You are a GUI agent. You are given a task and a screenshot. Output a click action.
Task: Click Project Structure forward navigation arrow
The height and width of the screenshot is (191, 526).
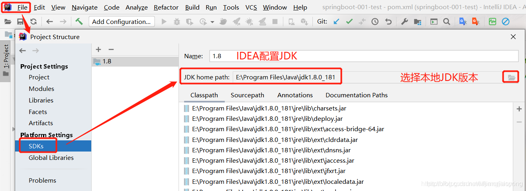tap(35, 50)
